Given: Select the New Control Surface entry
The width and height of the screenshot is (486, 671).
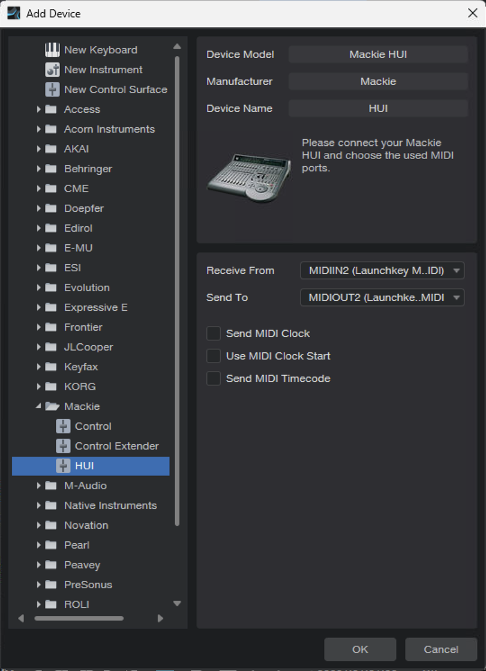Looking at the screenshot, I should [x=91, y=89].
